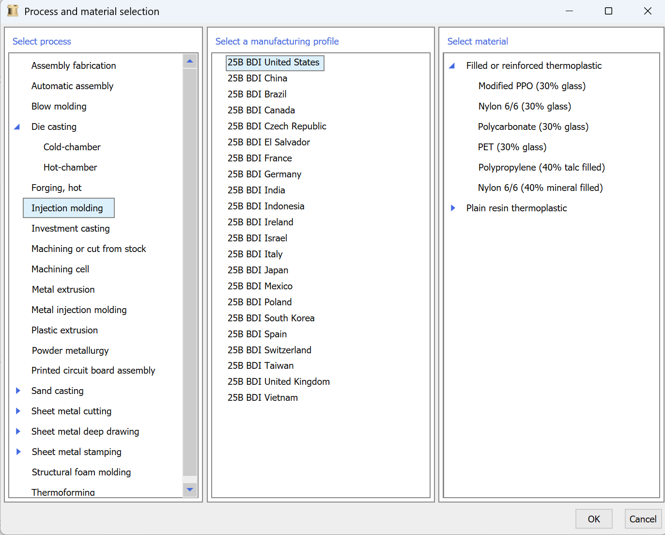Screen dimensions: 665x535
Task: Pick the 25B BDI United States profile
Action: click(x=274, y=63)
